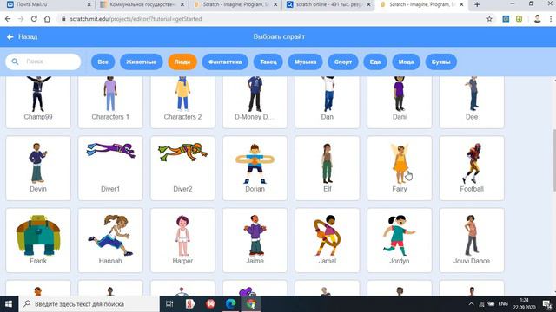Open a new browser tab
Screen dimensions: 556x312
tap(477, 5)
